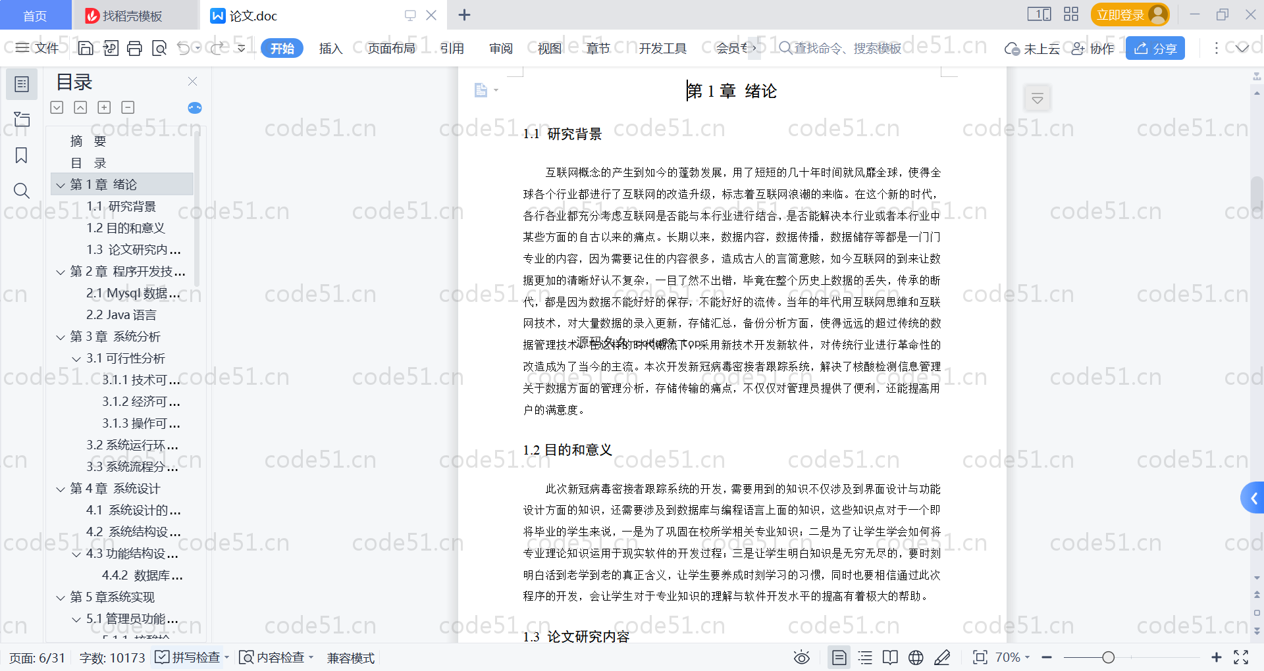The width and height of the screenshot is (1264, 671).
Task: Click the 分享 share button
Action: [x=1155, y=48]
